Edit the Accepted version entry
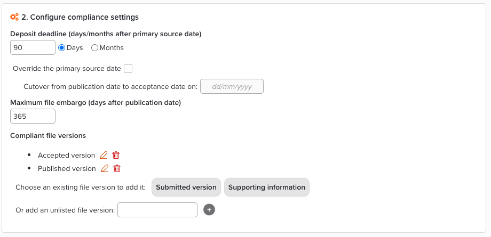 pos(104,155)
